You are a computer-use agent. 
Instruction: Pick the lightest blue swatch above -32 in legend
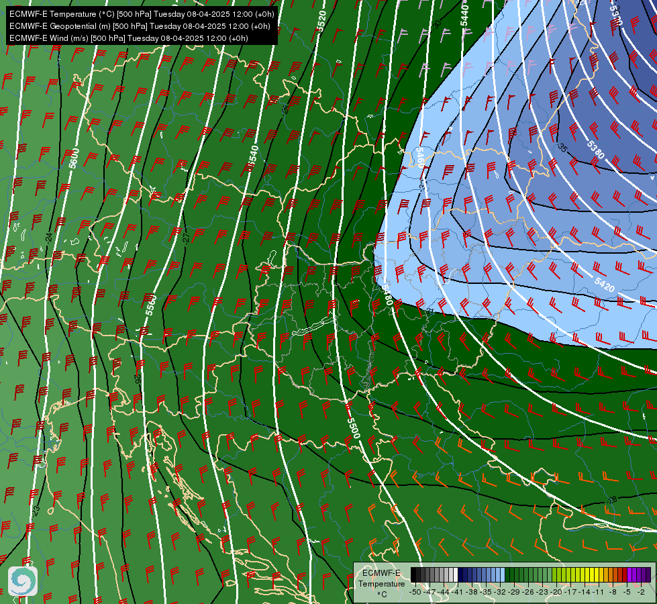tap(503, 574)
